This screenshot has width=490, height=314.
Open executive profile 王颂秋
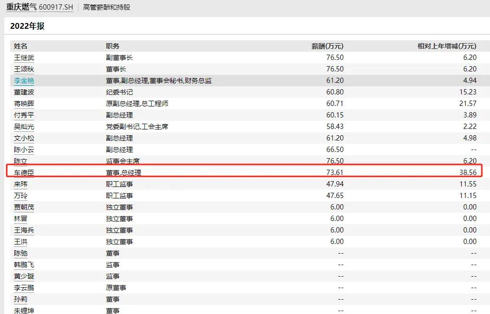(24, 70)
